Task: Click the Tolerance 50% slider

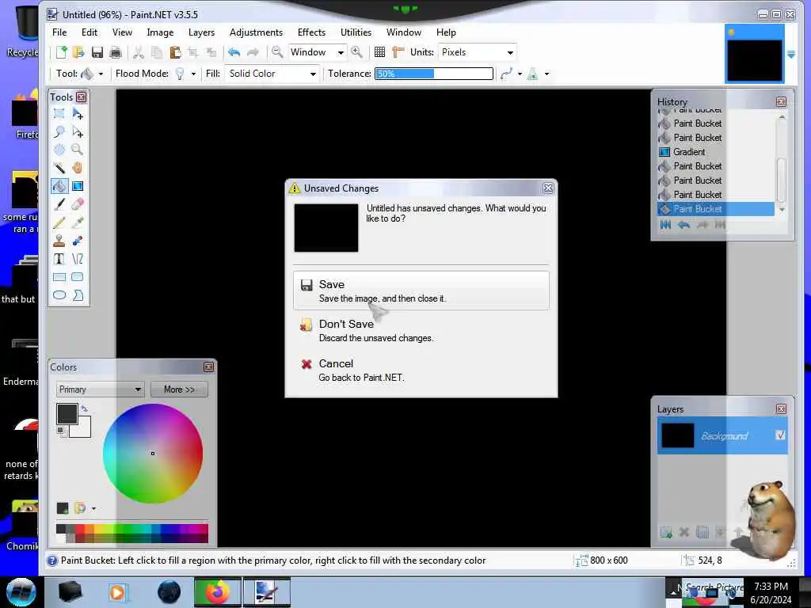Action: pos(434,74)
